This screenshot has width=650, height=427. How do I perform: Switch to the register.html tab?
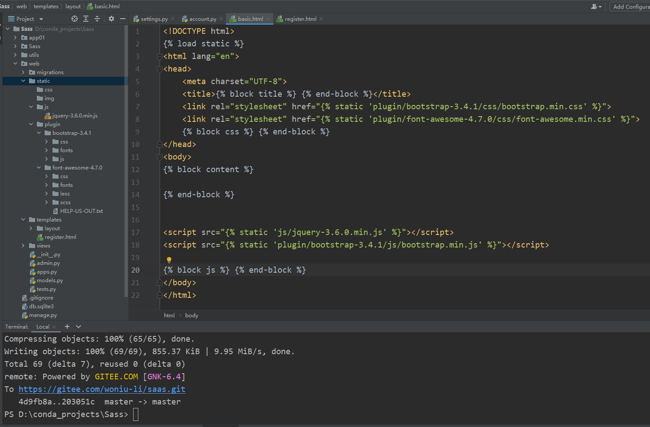[x=300, y=19]
